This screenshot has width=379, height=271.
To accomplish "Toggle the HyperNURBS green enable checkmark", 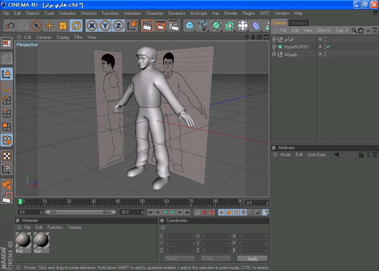I will (x=329, y=47).
